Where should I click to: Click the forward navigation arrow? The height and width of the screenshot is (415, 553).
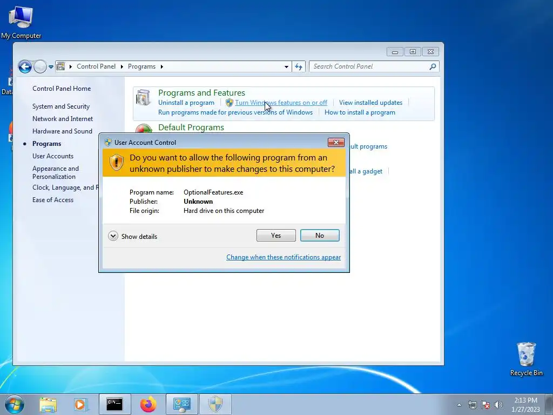[x=40, y=66]
